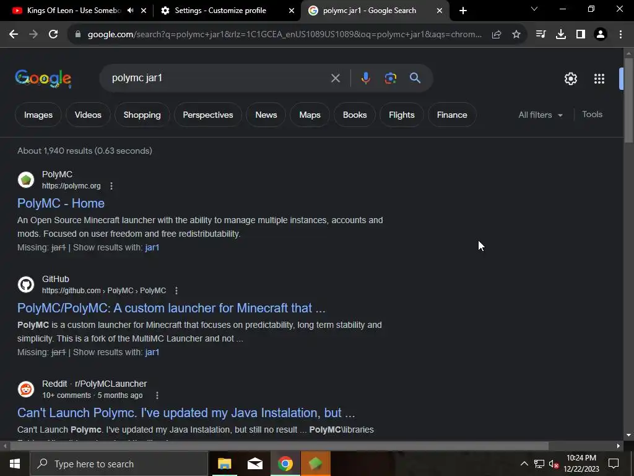Bookmark this page with the star icon
Viewport: 634px width, 476px height.
pyautogui.click(x=516, y=35)
